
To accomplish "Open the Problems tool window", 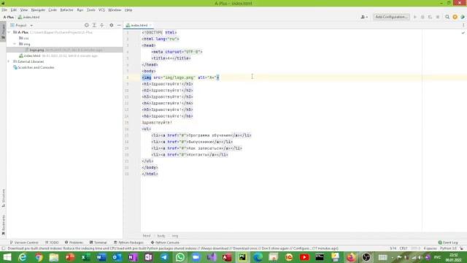I will point(74,243).
